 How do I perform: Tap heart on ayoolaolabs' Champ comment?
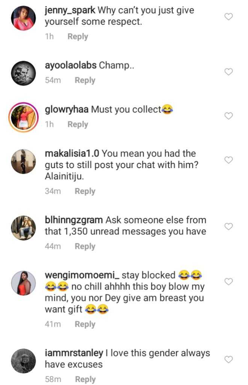pyautogui.click(x=228, y=72)
